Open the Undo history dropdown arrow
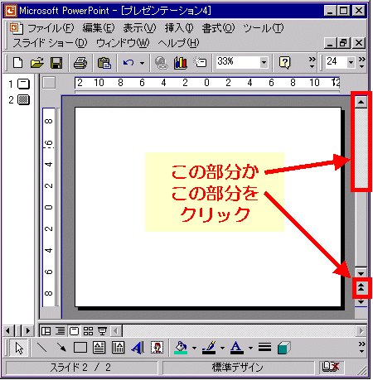The width and height of the screenshot is (373, 380). [x=142, y=63]
